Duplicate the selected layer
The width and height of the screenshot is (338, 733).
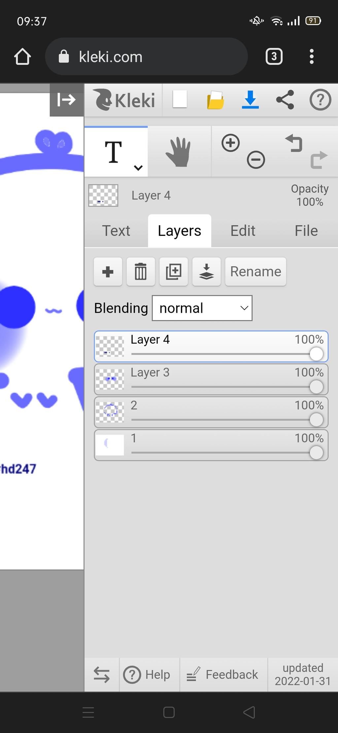tap(174, 272)
